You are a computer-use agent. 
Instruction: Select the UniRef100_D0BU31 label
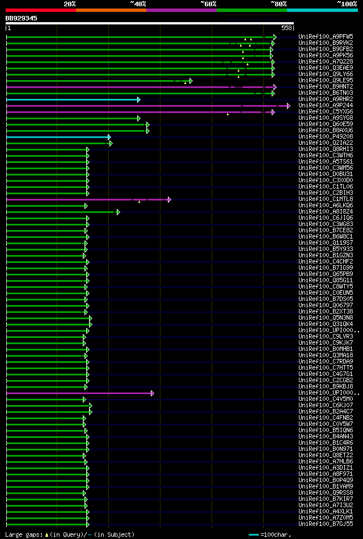tap(326, 174)
